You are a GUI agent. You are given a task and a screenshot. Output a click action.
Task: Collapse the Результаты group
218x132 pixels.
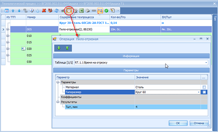[58, 102]
